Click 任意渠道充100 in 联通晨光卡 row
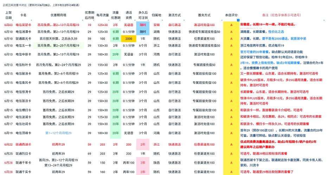 tap(204, 38)
